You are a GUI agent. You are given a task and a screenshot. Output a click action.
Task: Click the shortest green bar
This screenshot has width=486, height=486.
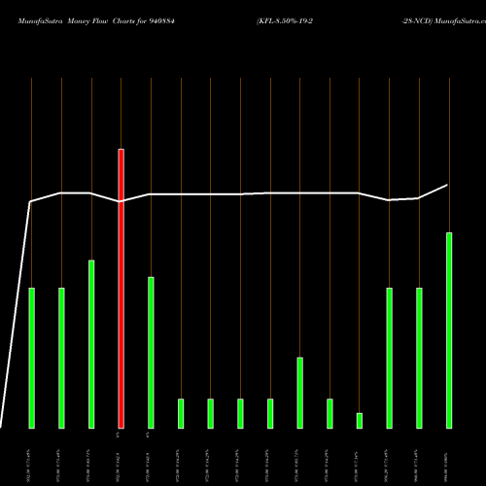coord(360,421)
